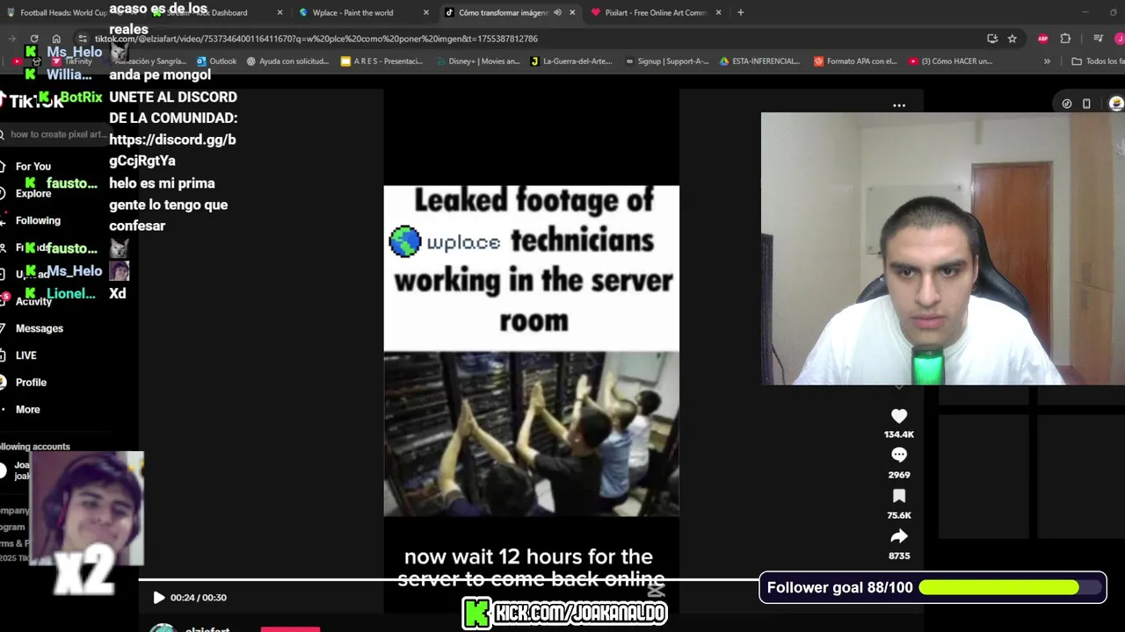Go to TikTok Explore
Viewport: 1125px width, 632px height.
pos(33,193)
